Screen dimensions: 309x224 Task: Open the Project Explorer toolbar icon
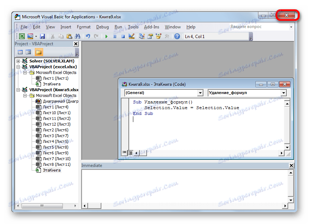click(142, 36)
